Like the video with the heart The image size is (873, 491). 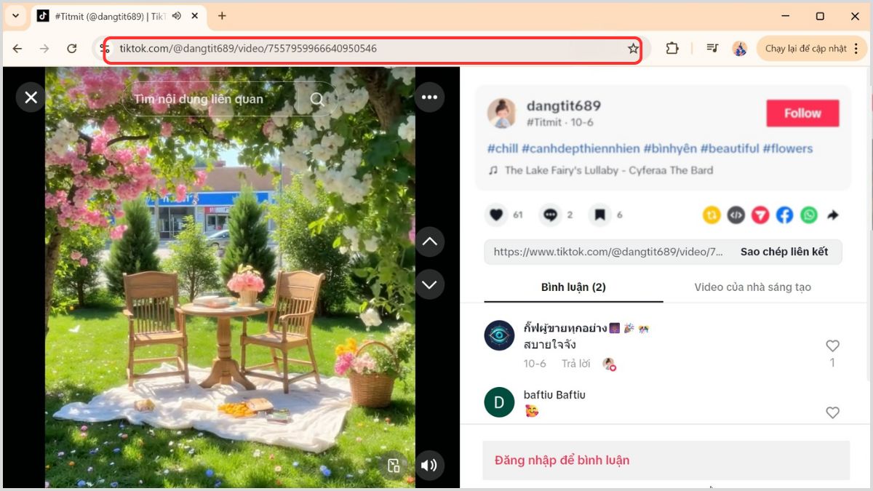(x=495, y=215)
